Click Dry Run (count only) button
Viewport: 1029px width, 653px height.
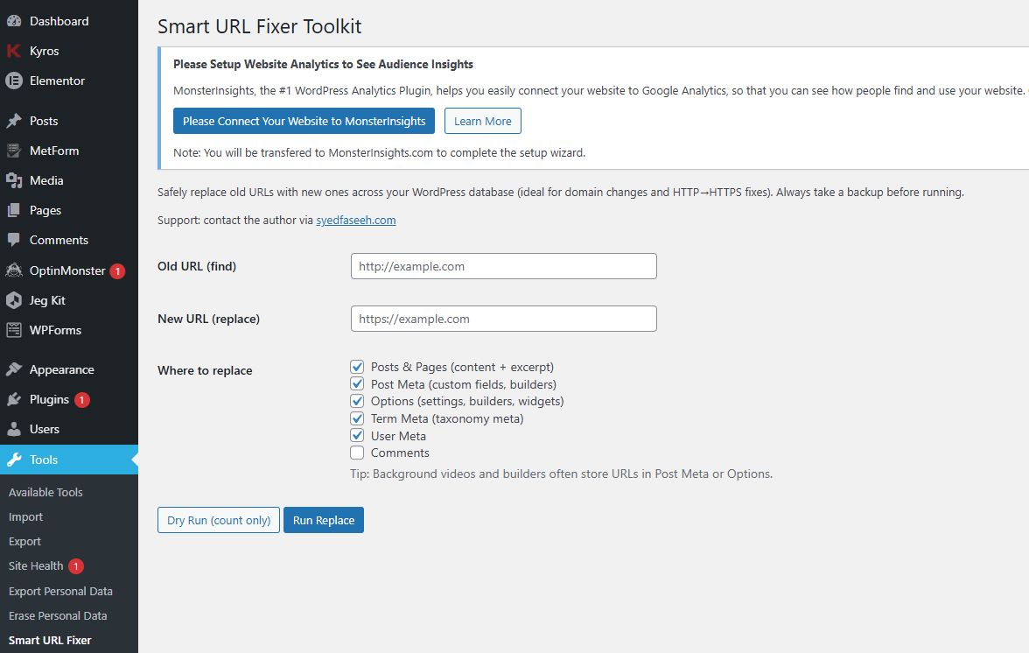tap(219, 520)
